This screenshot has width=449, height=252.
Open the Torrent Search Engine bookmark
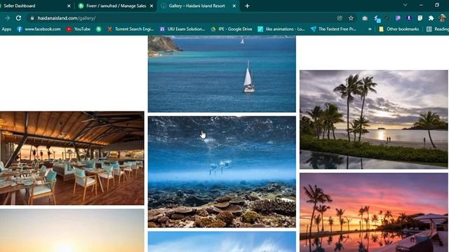click(130, 29)
